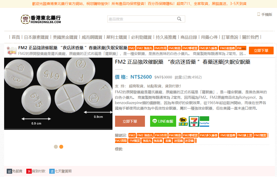
Task: Switch to the first carousel dot
Action: 56,147
